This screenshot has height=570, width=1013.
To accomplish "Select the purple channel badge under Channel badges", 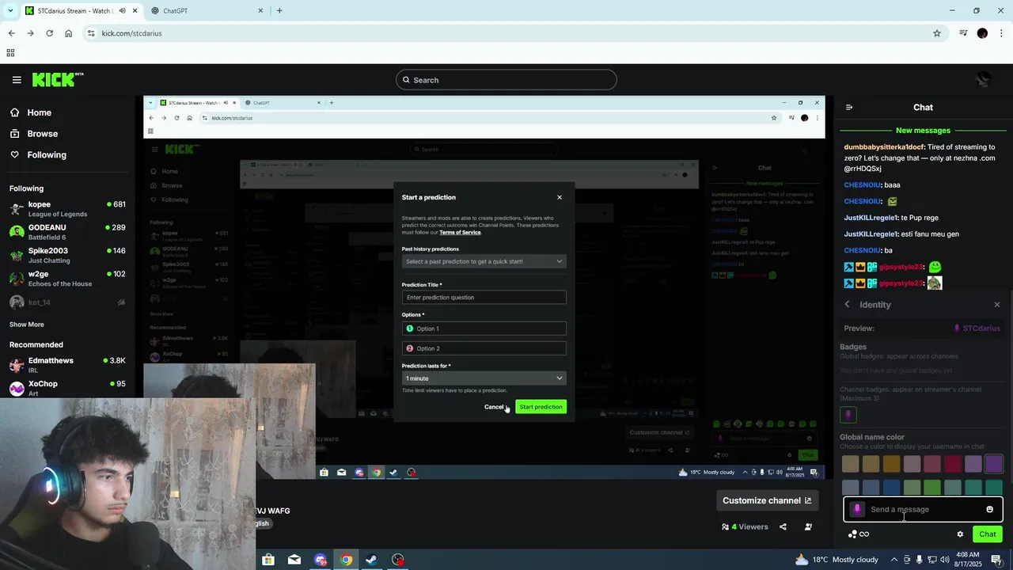I will pos(848,414).
